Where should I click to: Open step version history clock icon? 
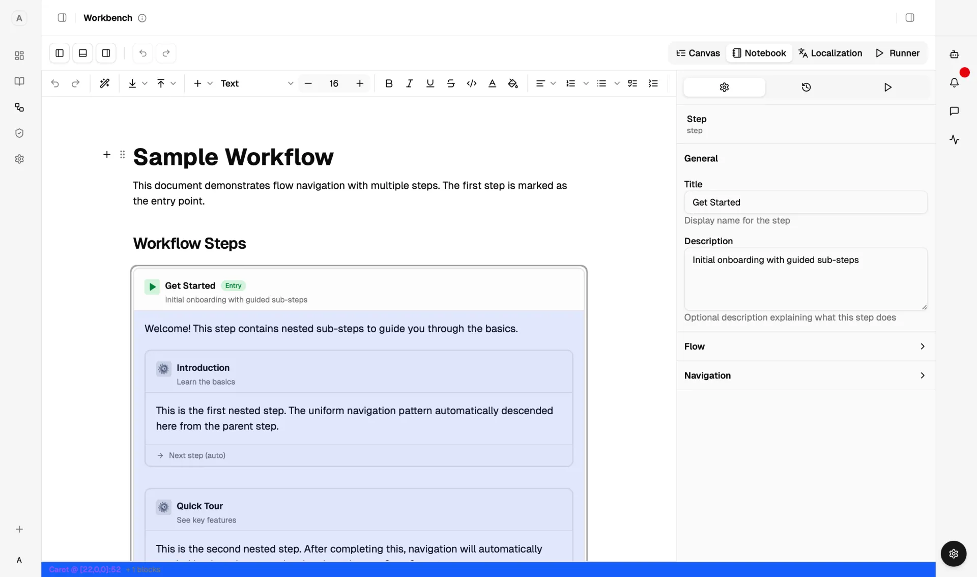806,87
